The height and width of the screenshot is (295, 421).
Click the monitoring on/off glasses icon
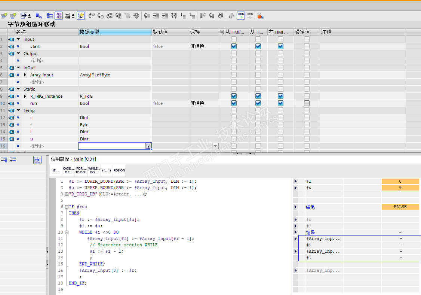point(241,15)
